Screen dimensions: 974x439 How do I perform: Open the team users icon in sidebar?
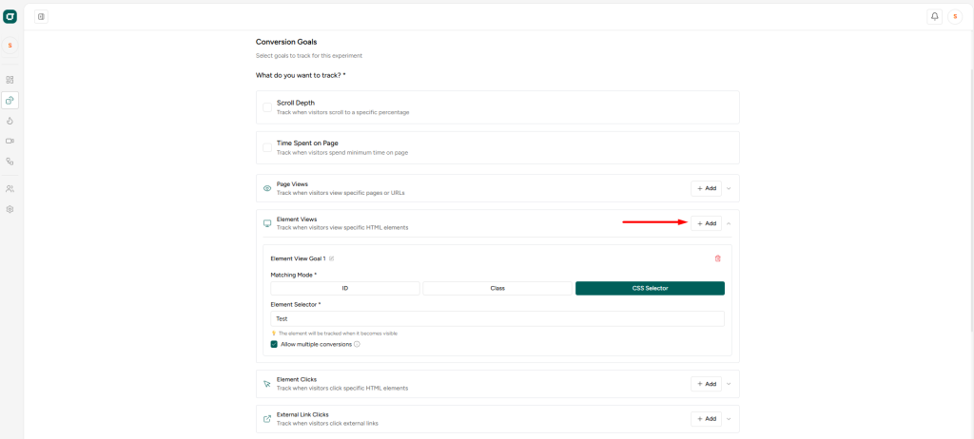(10, 189)
